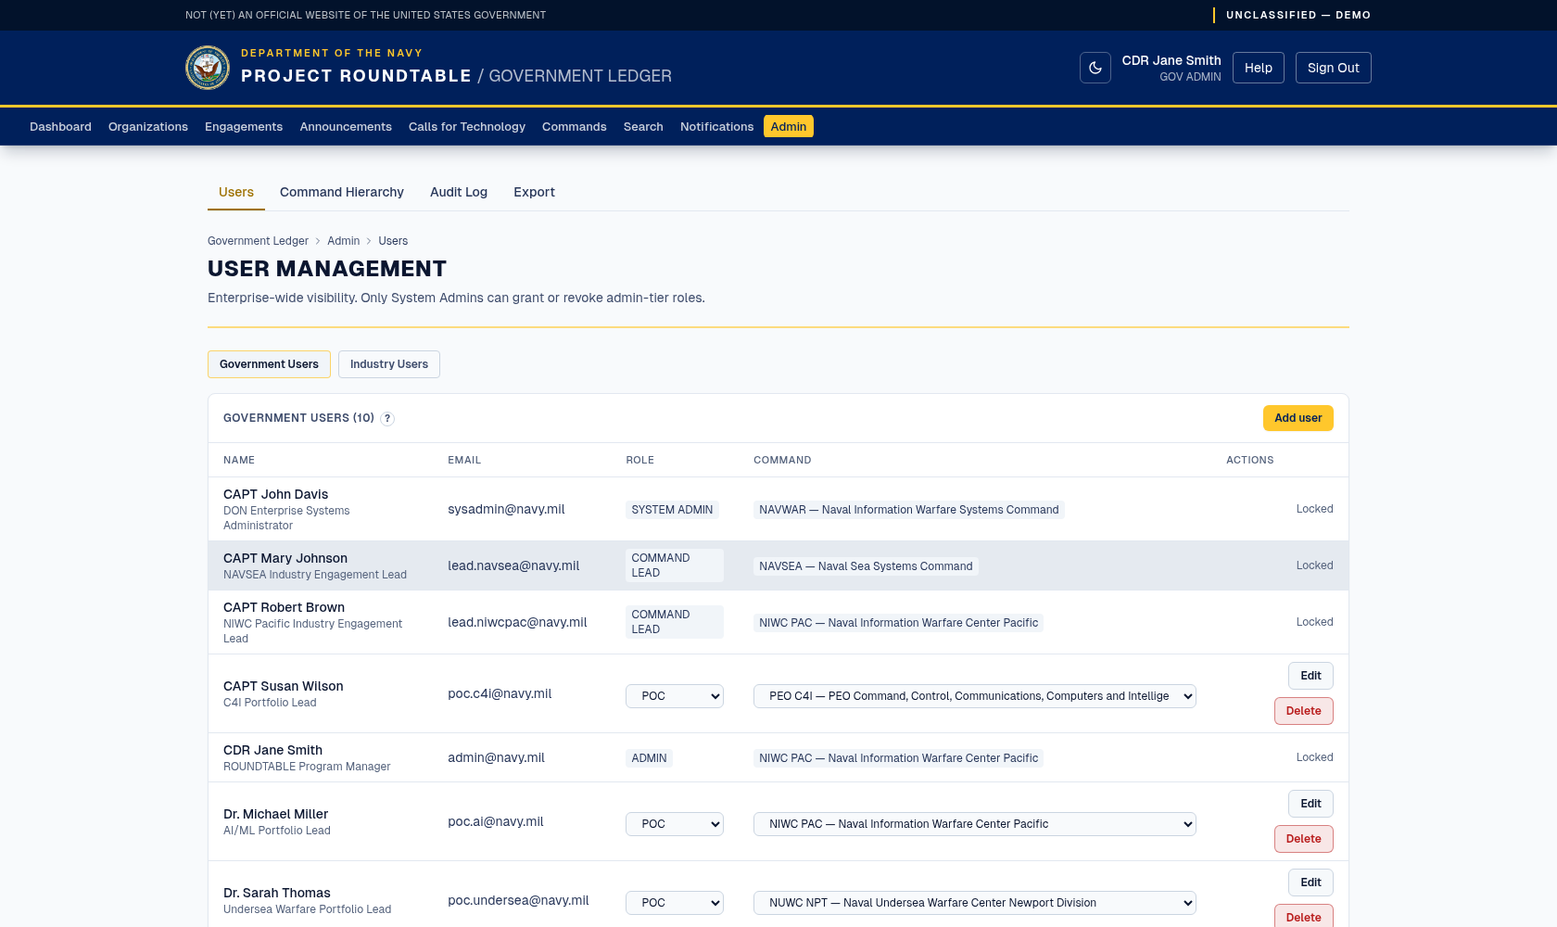Click the Admin breadcrumb link
1557x927 pixels.
pyautogui.click(x=343, y=241)
